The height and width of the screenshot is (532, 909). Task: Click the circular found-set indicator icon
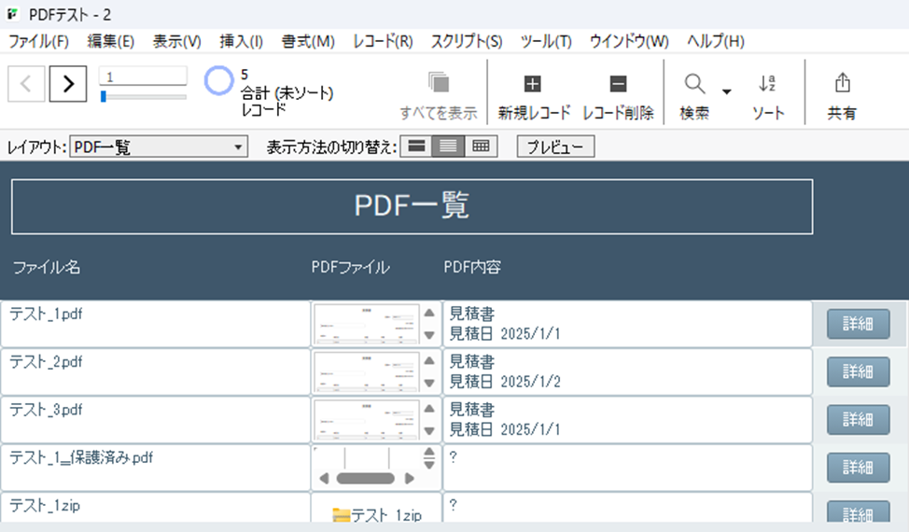coord(219,81)
